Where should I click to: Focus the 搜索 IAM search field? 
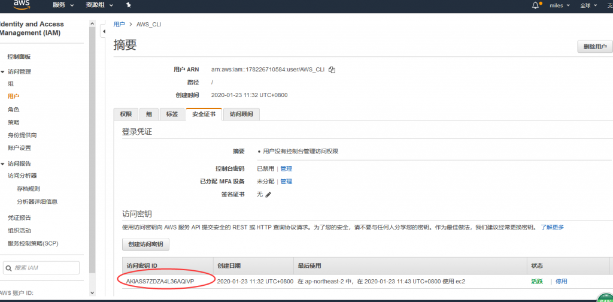click(x=41, y=268)
